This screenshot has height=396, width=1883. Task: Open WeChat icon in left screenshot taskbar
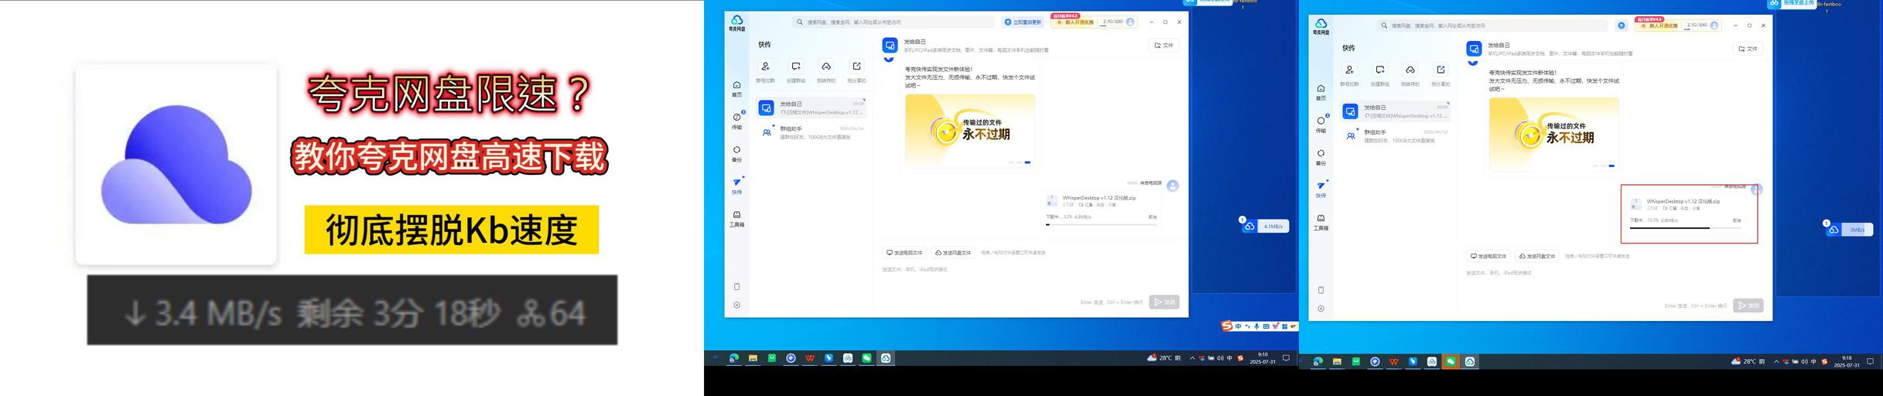click(x=867, y=358)
